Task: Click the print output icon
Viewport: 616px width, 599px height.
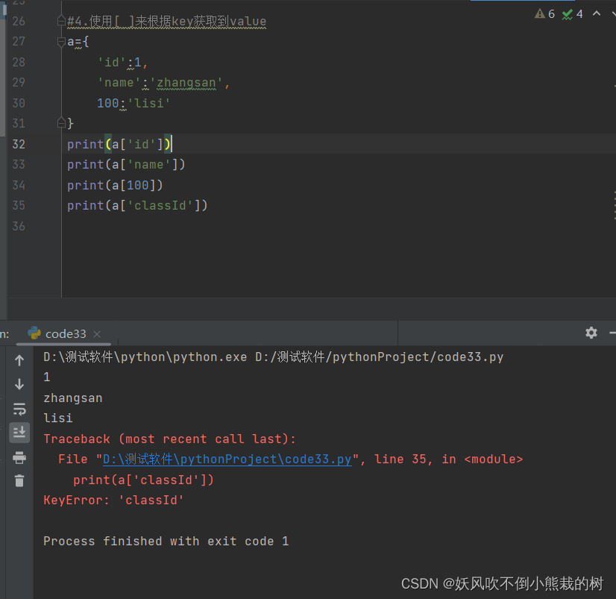Action: pos(19,457)
